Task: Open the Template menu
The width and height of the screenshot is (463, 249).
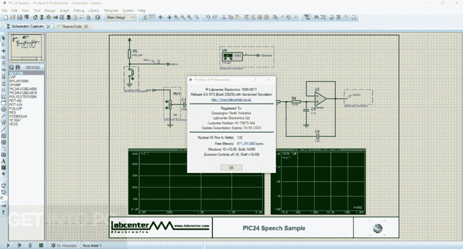Action: (111, 10)
